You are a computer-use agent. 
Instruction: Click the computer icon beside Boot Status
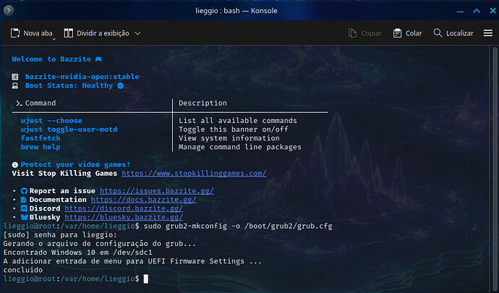(x=15, y=85)
